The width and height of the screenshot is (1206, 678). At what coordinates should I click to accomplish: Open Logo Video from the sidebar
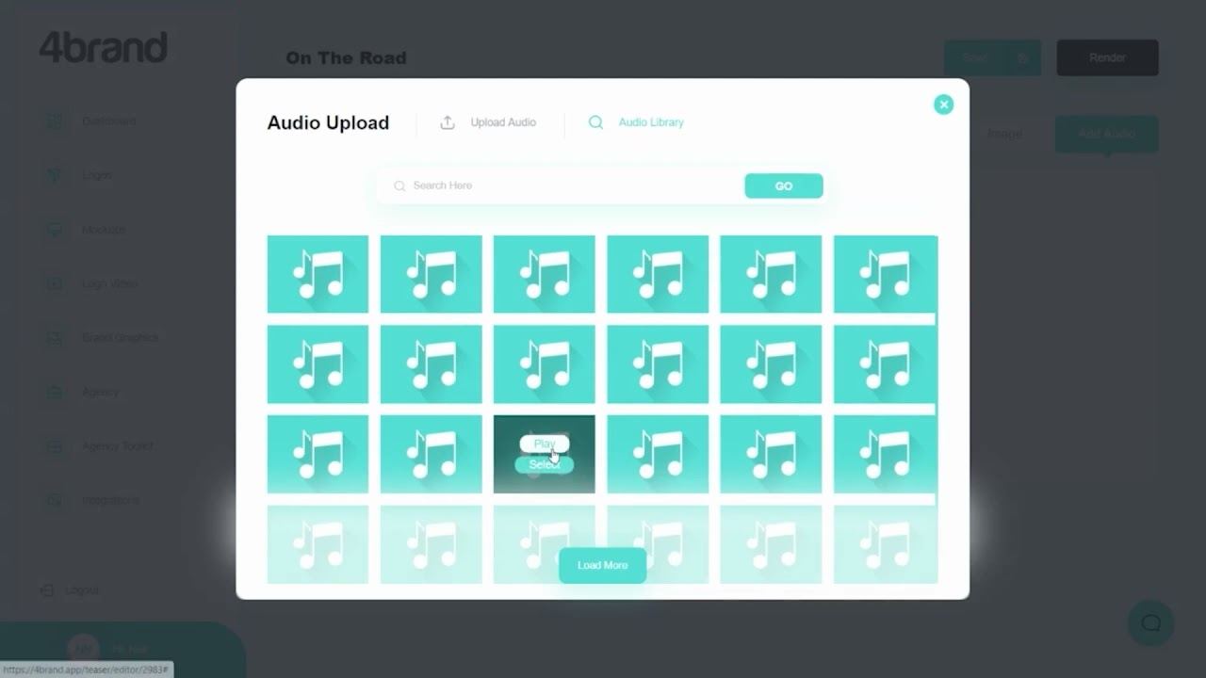92,283
